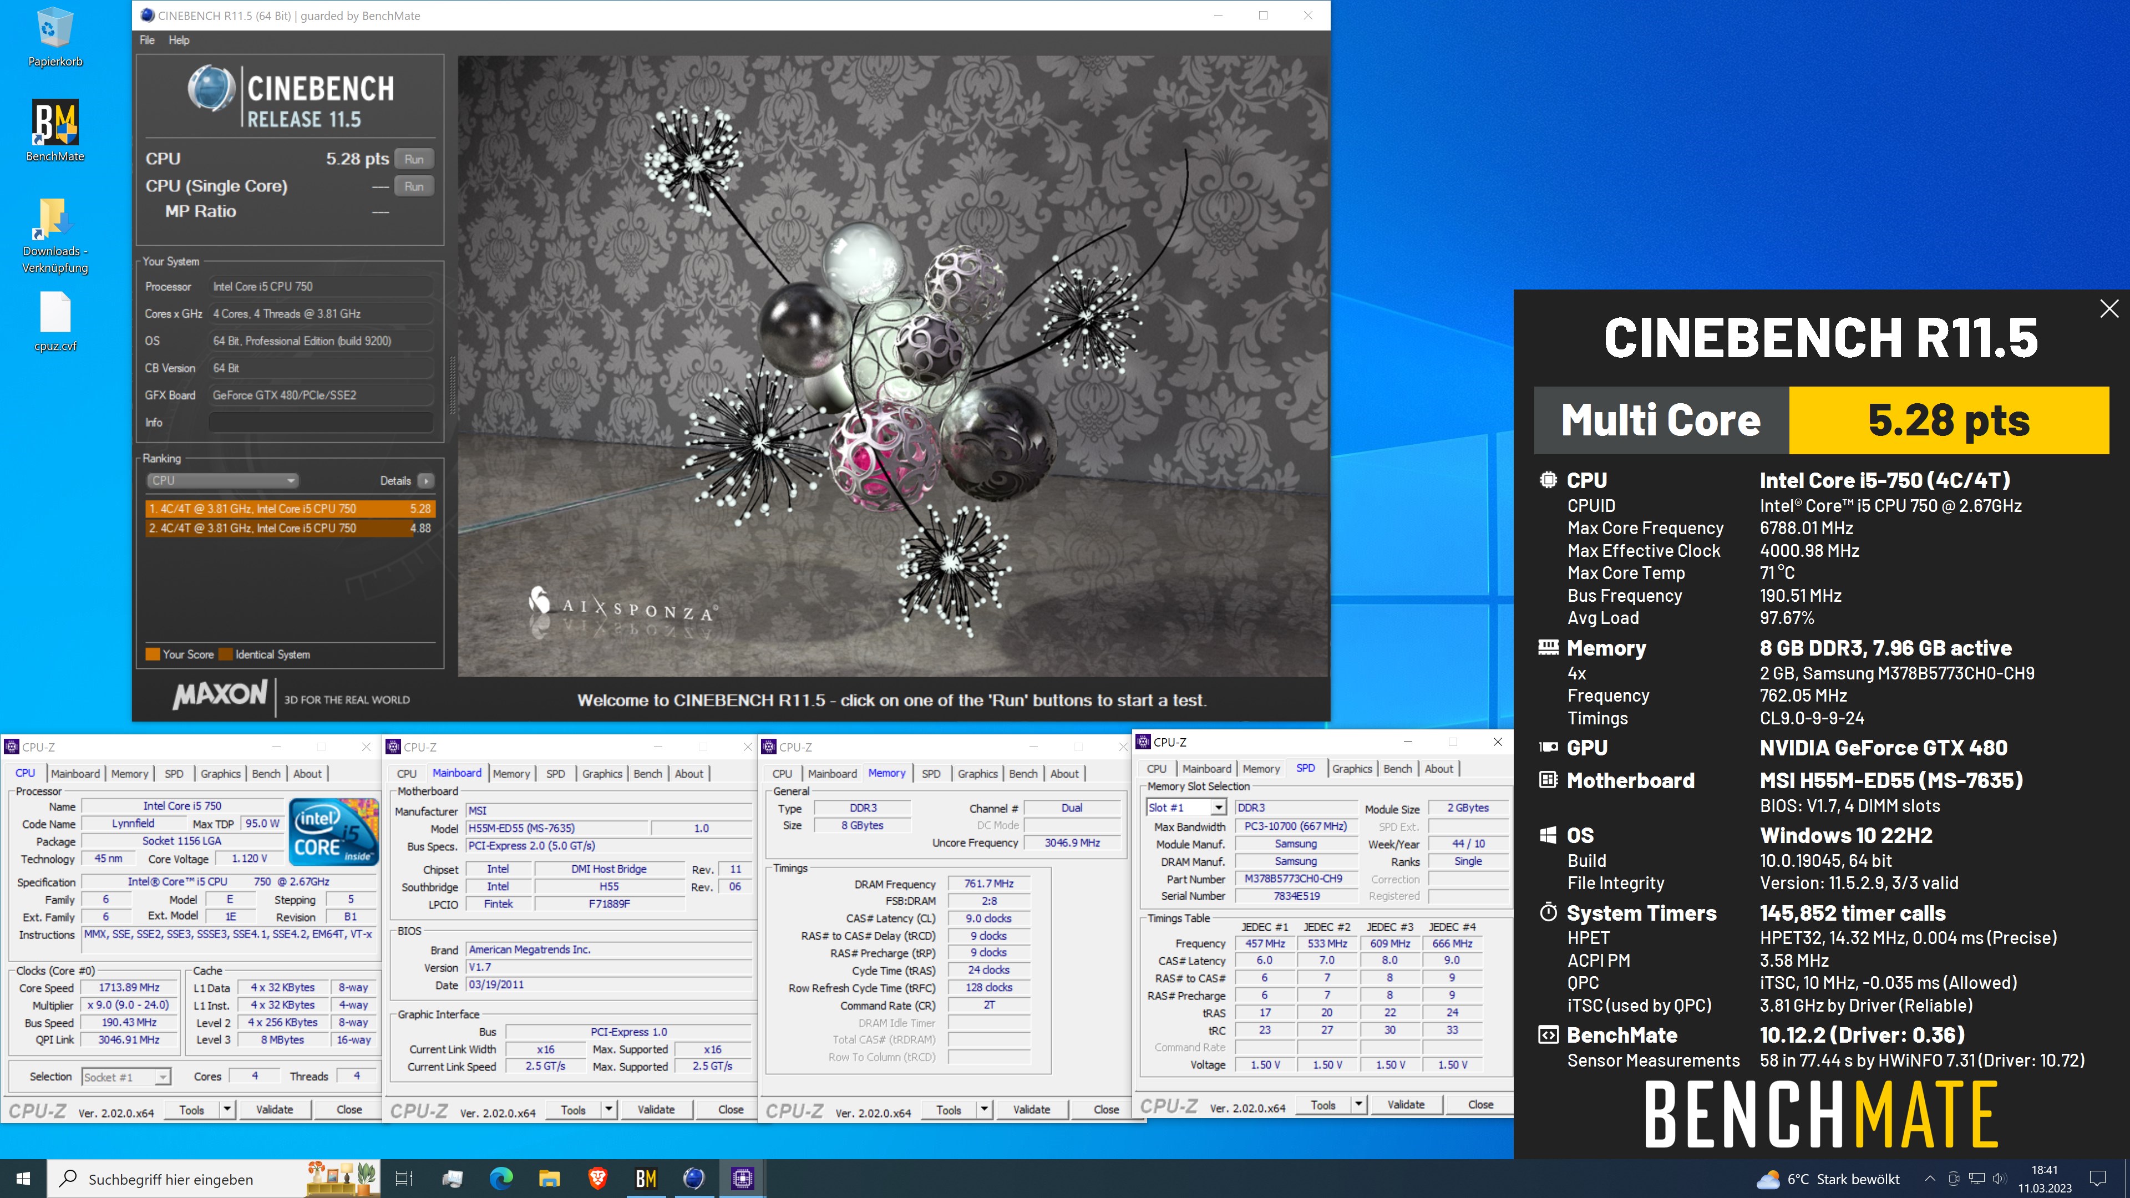
Task: Select ranking entry 1 with score 5.28
Action: pyautogui.click(x=290, y=509)
